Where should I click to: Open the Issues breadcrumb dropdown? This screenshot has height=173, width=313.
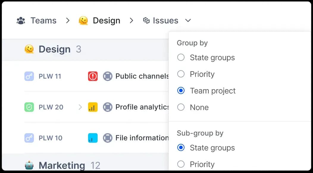point(188,21)
